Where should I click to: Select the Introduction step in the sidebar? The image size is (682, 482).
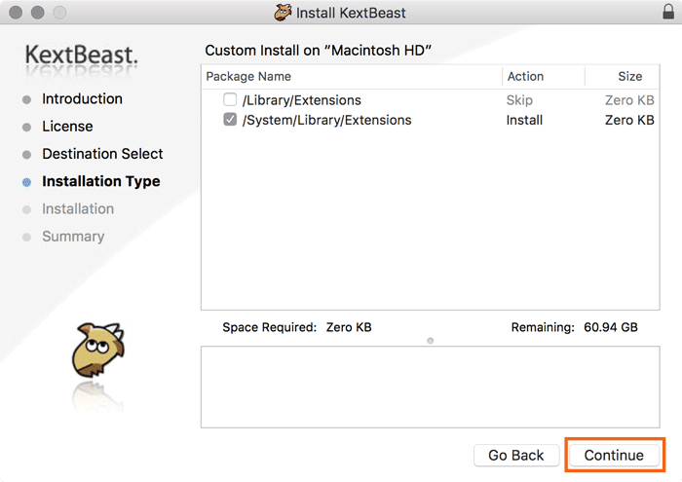[82, 99]
